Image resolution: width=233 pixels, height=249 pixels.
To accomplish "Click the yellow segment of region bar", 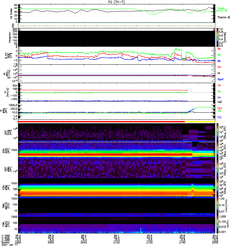I will 200,122.
